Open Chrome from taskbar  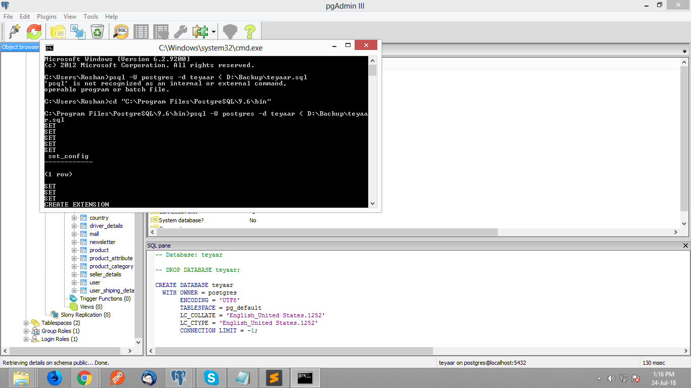tap(84, 377)
